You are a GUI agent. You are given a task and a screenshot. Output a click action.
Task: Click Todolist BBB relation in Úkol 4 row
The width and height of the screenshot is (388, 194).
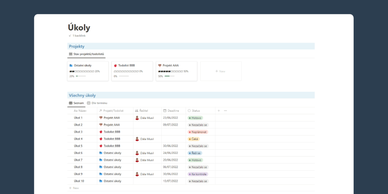[110, 139]
